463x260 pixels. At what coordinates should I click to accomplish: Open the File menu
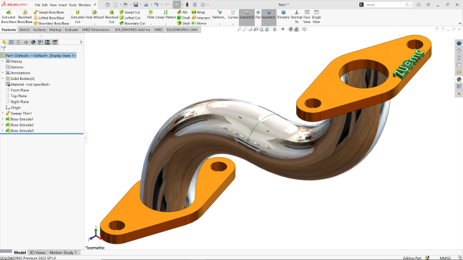[37, 5]
